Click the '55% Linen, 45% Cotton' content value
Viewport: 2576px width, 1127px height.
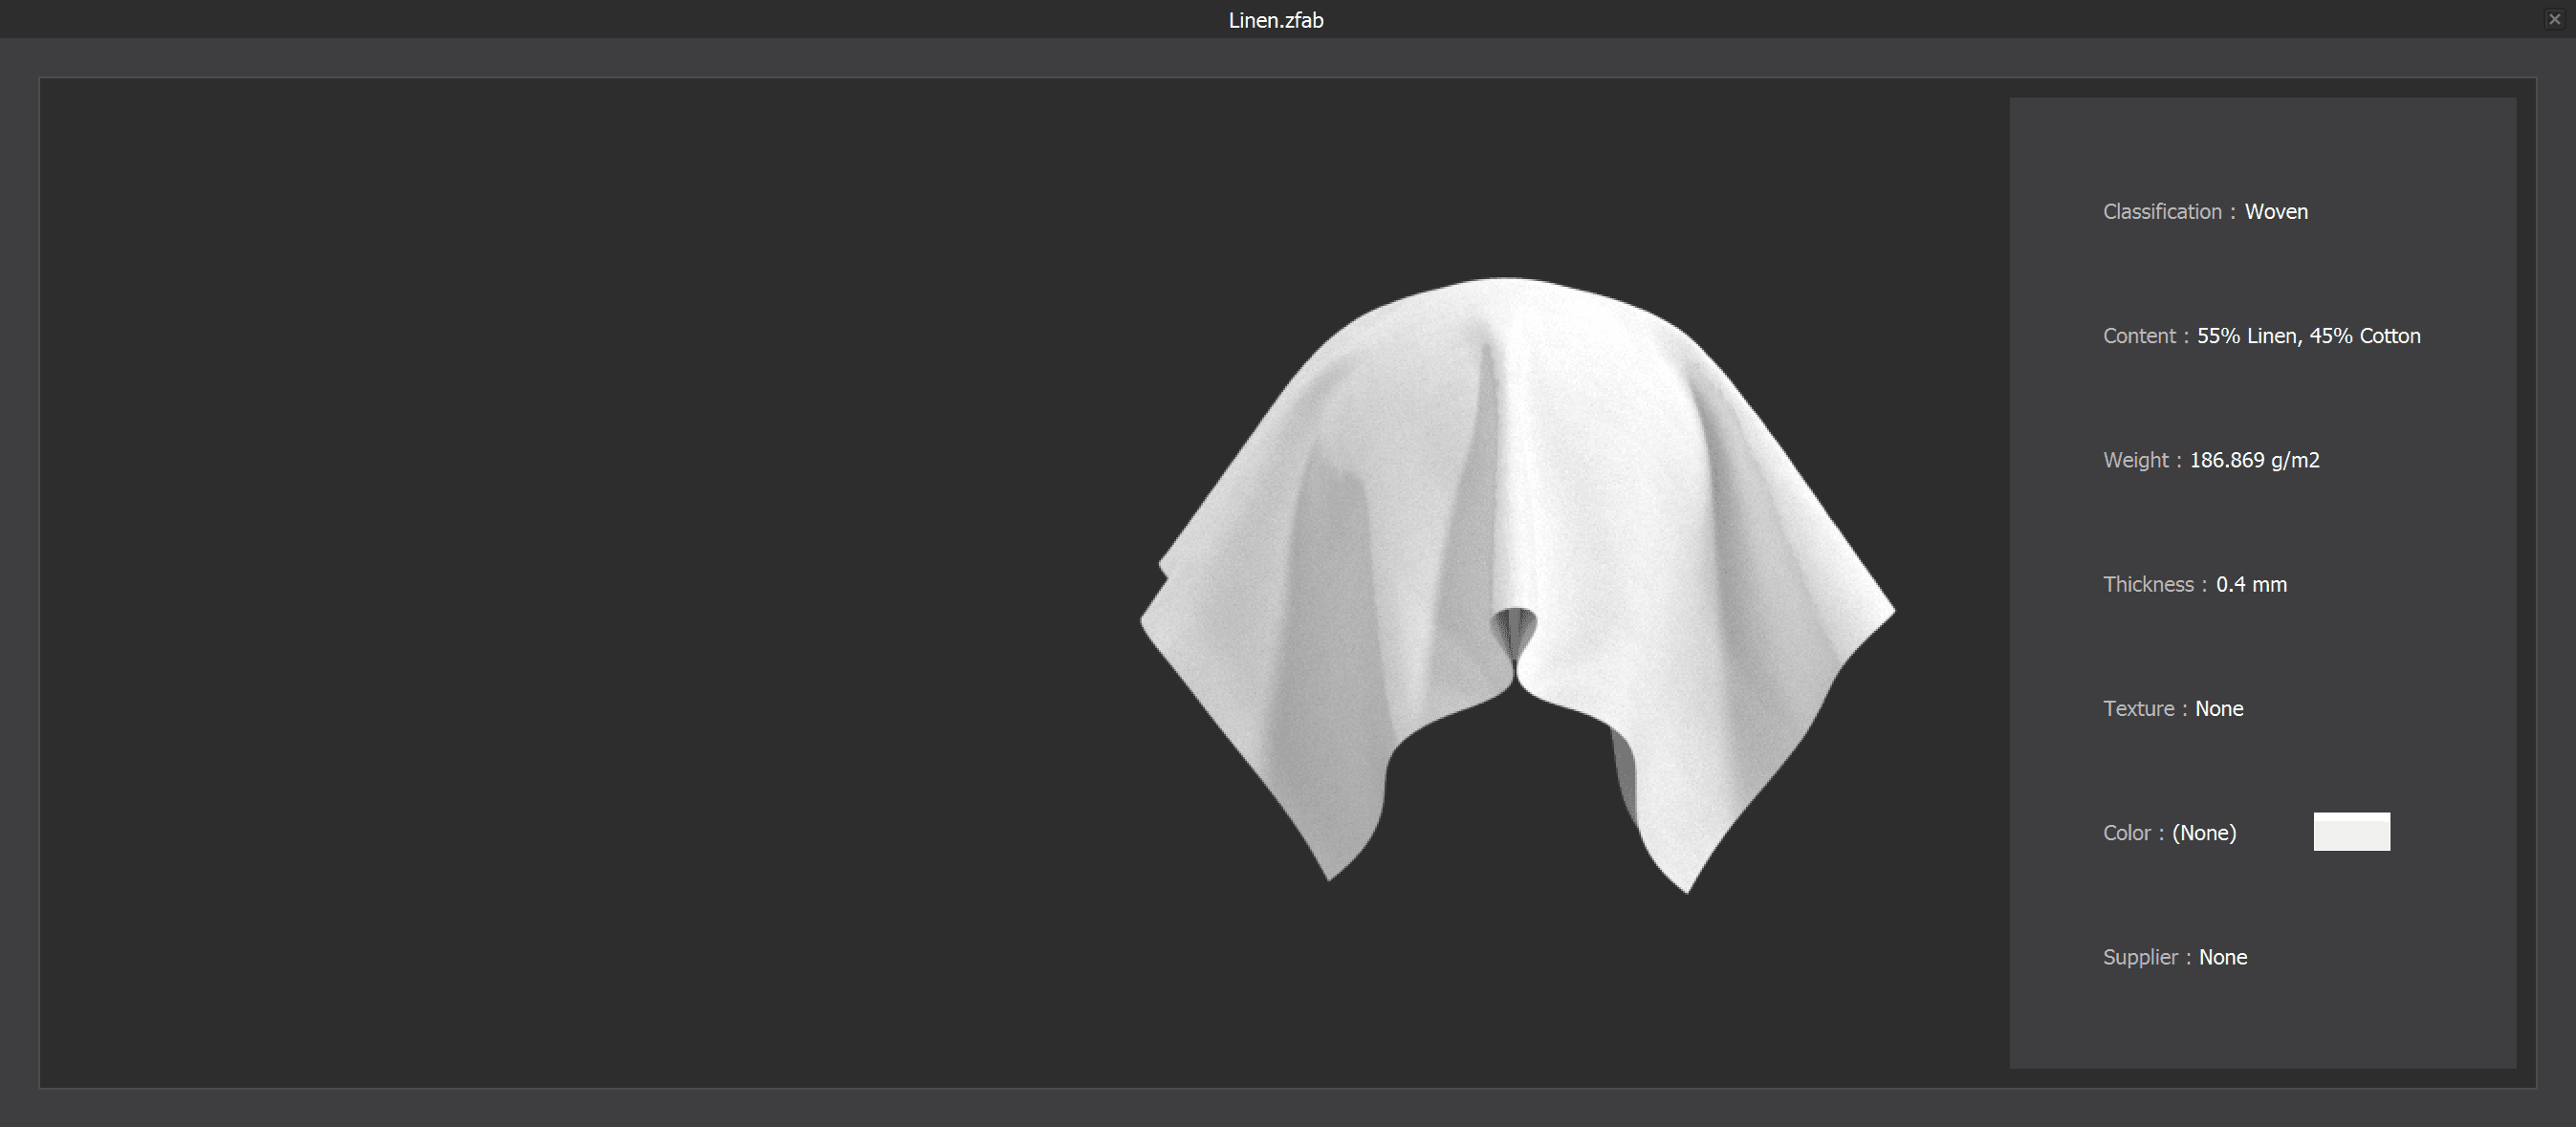coord(2308,336)
